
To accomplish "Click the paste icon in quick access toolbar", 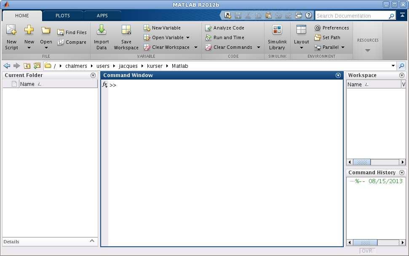I will click(268, 16).
